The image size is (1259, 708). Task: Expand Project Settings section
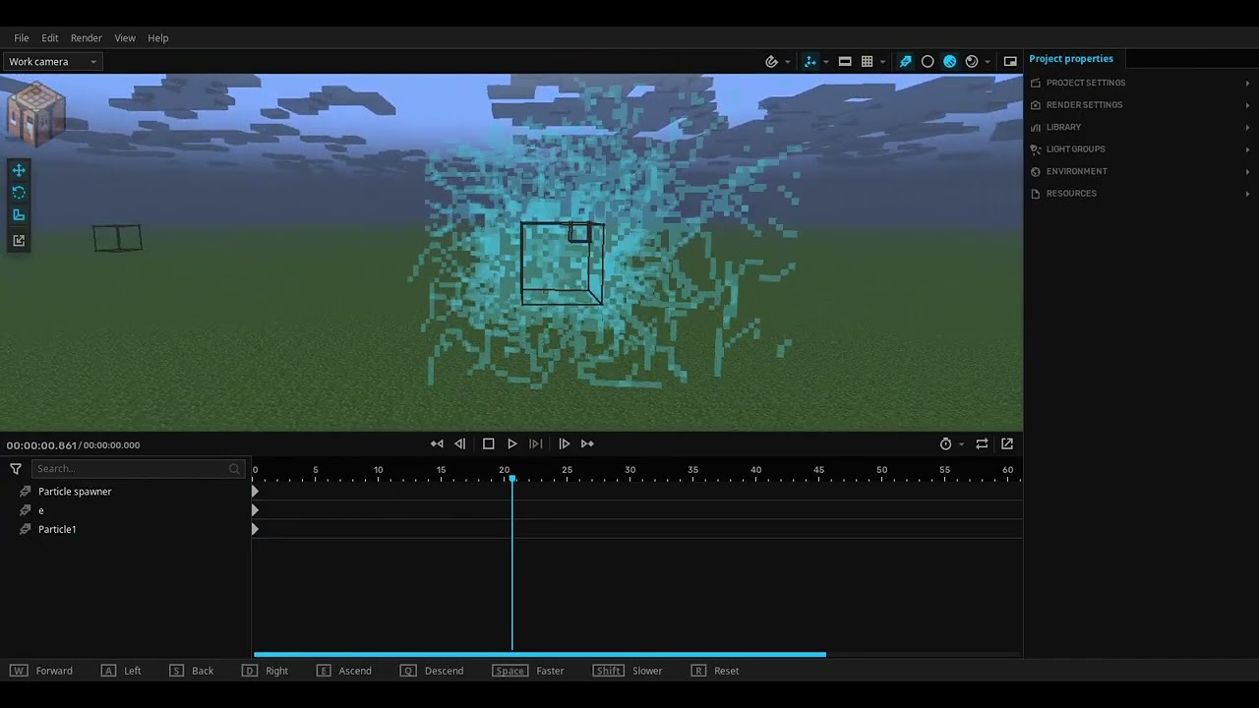click(1141, 83)
